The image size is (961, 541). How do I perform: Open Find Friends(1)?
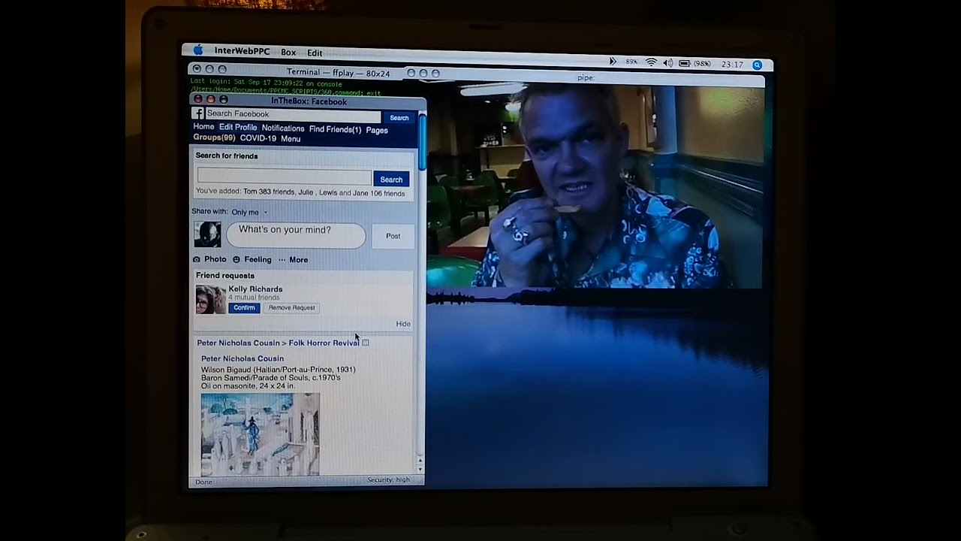[335, 129]
